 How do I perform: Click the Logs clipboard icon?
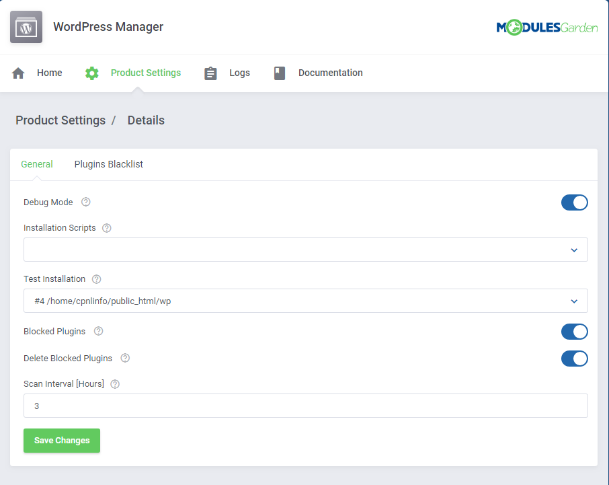pos(210,73)
